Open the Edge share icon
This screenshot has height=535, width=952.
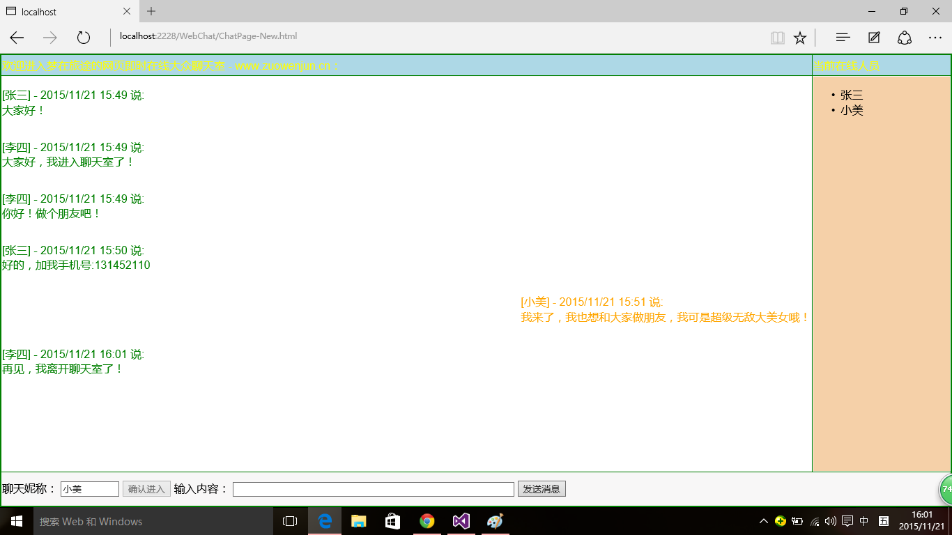905,38
